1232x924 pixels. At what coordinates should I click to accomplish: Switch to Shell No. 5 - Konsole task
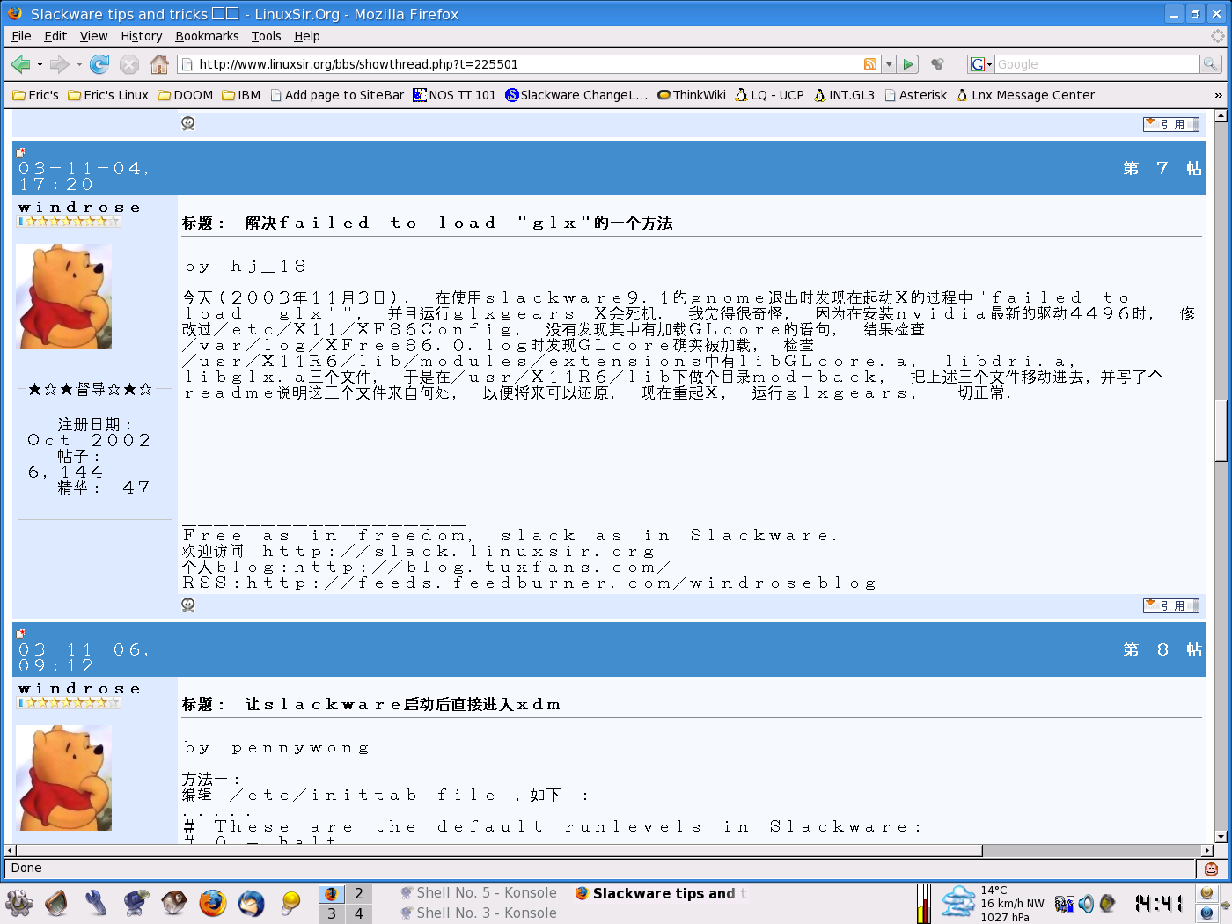(479, 893)
